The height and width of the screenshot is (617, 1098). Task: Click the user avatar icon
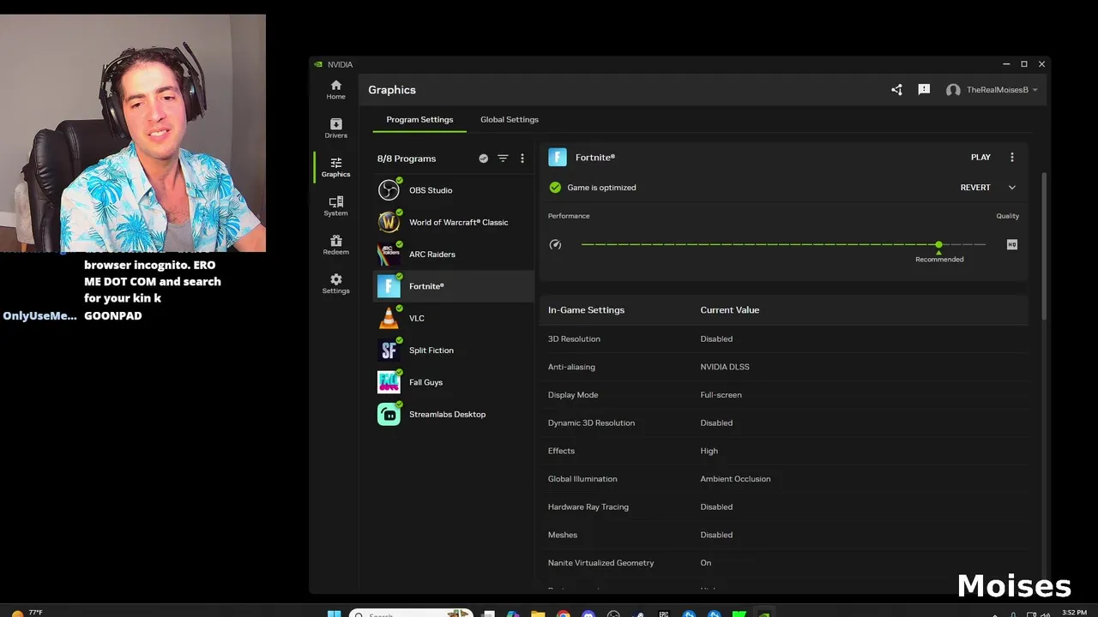pos(953,90)
